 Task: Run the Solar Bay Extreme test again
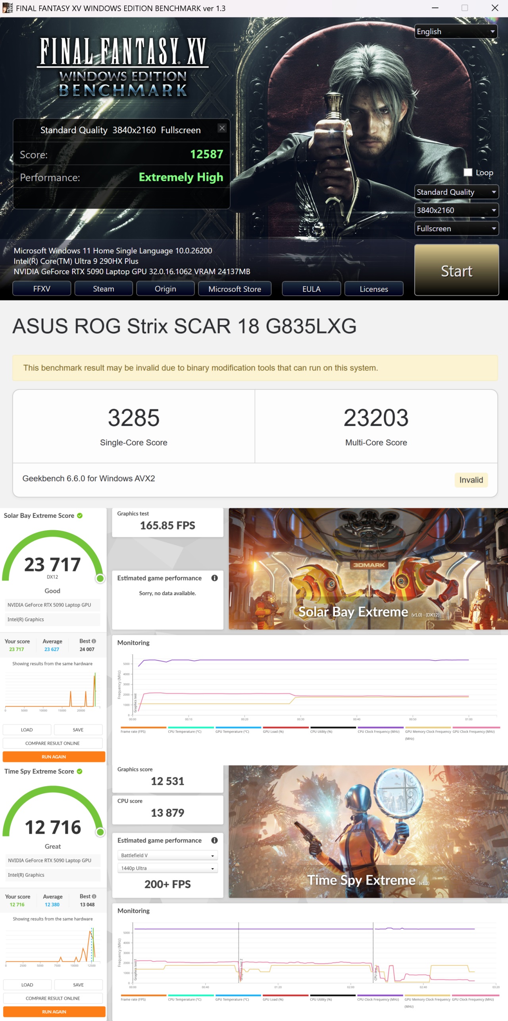(x=54, y=757)
